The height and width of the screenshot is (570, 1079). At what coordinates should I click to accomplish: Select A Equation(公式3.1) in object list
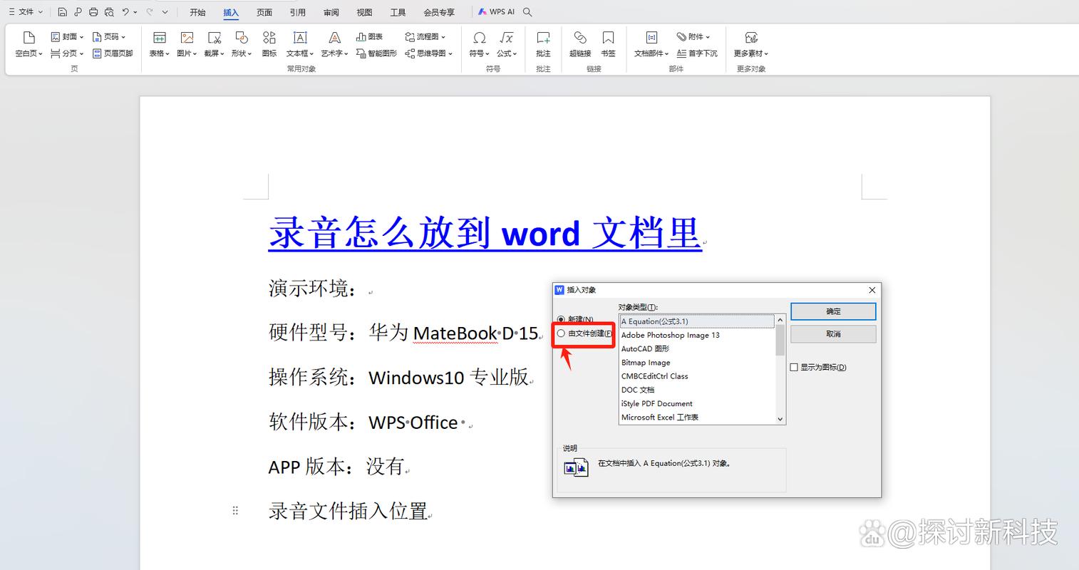(x=697, y=321)
